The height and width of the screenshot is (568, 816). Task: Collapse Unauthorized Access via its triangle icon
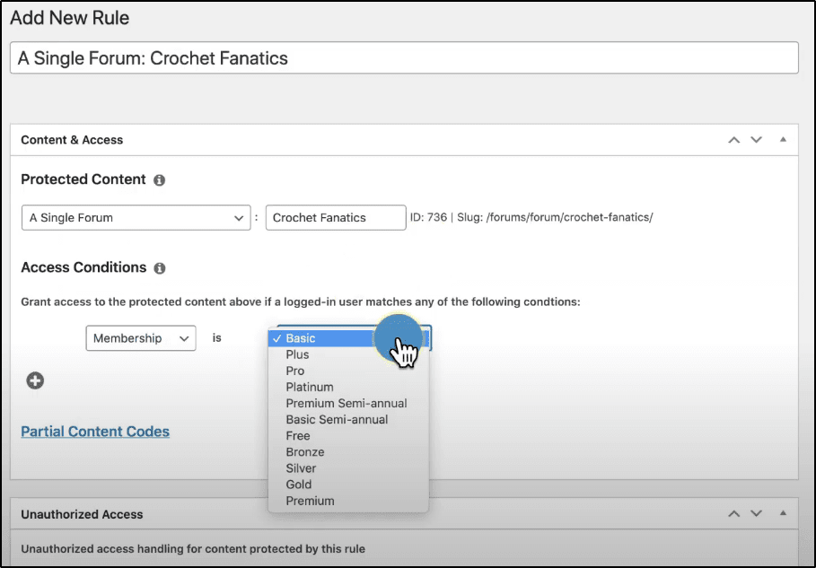[782, 514]
